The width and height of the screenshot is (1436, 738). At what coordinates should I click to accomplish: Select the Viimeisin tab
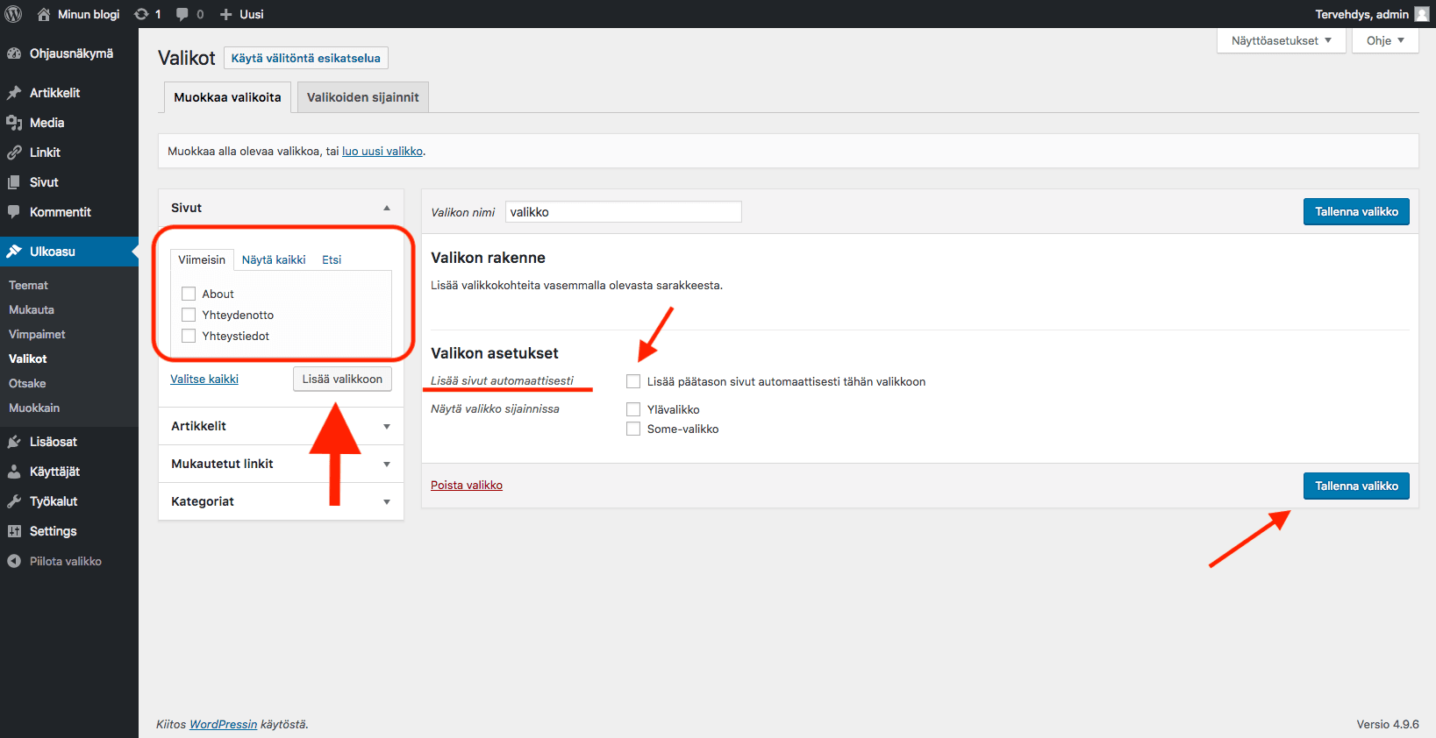click(202, 259)
